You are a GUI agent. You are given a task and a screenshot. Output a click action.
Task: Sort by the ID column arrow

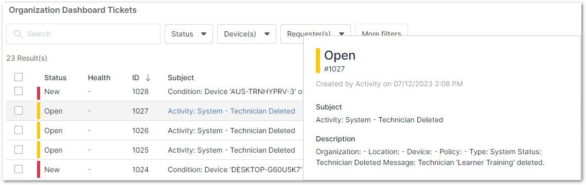tap(148, 78)
